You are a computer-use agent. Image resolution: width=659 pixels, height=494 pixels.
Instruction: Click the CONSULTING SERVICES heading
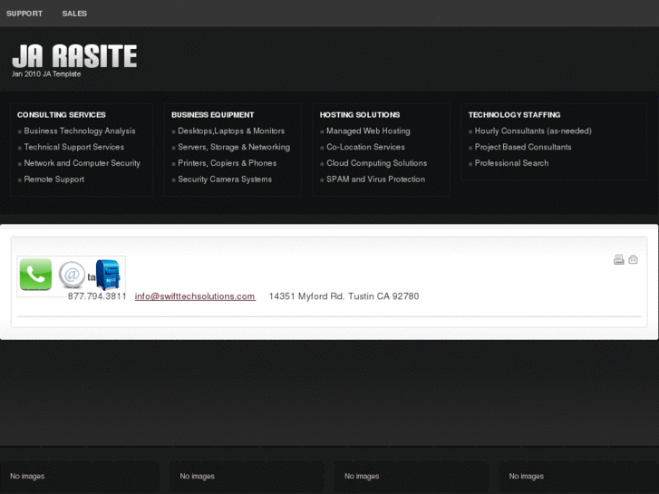62,115
